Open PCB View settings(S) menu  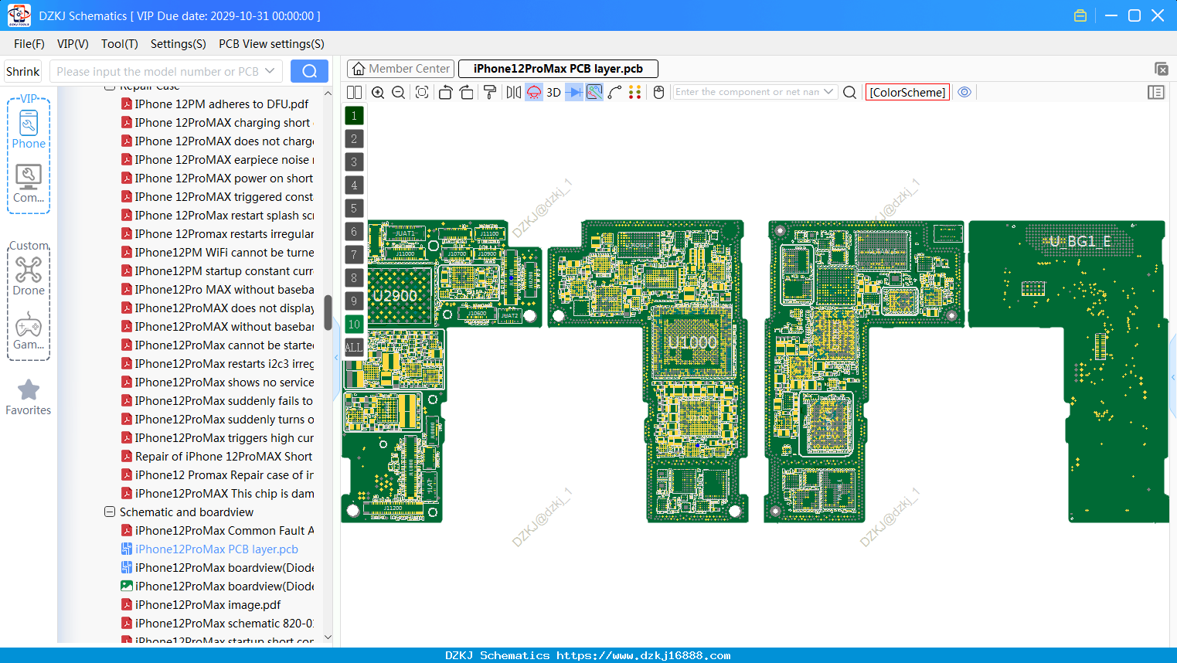[271, 44]
